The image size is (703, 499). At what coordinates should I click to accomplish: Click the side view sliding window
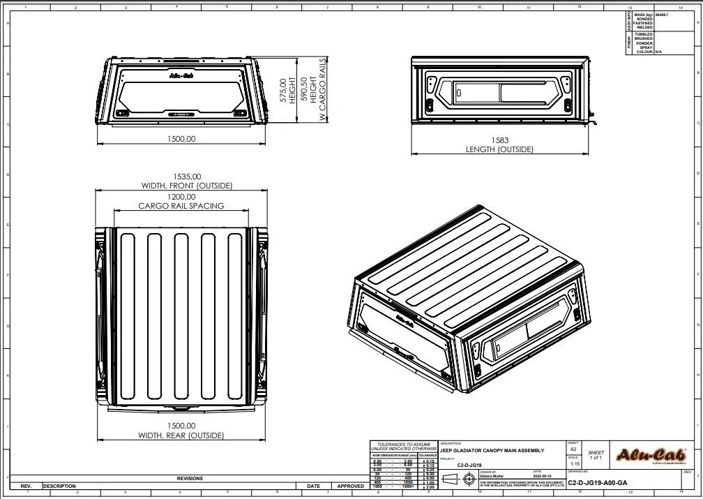(x=499, y=93)
